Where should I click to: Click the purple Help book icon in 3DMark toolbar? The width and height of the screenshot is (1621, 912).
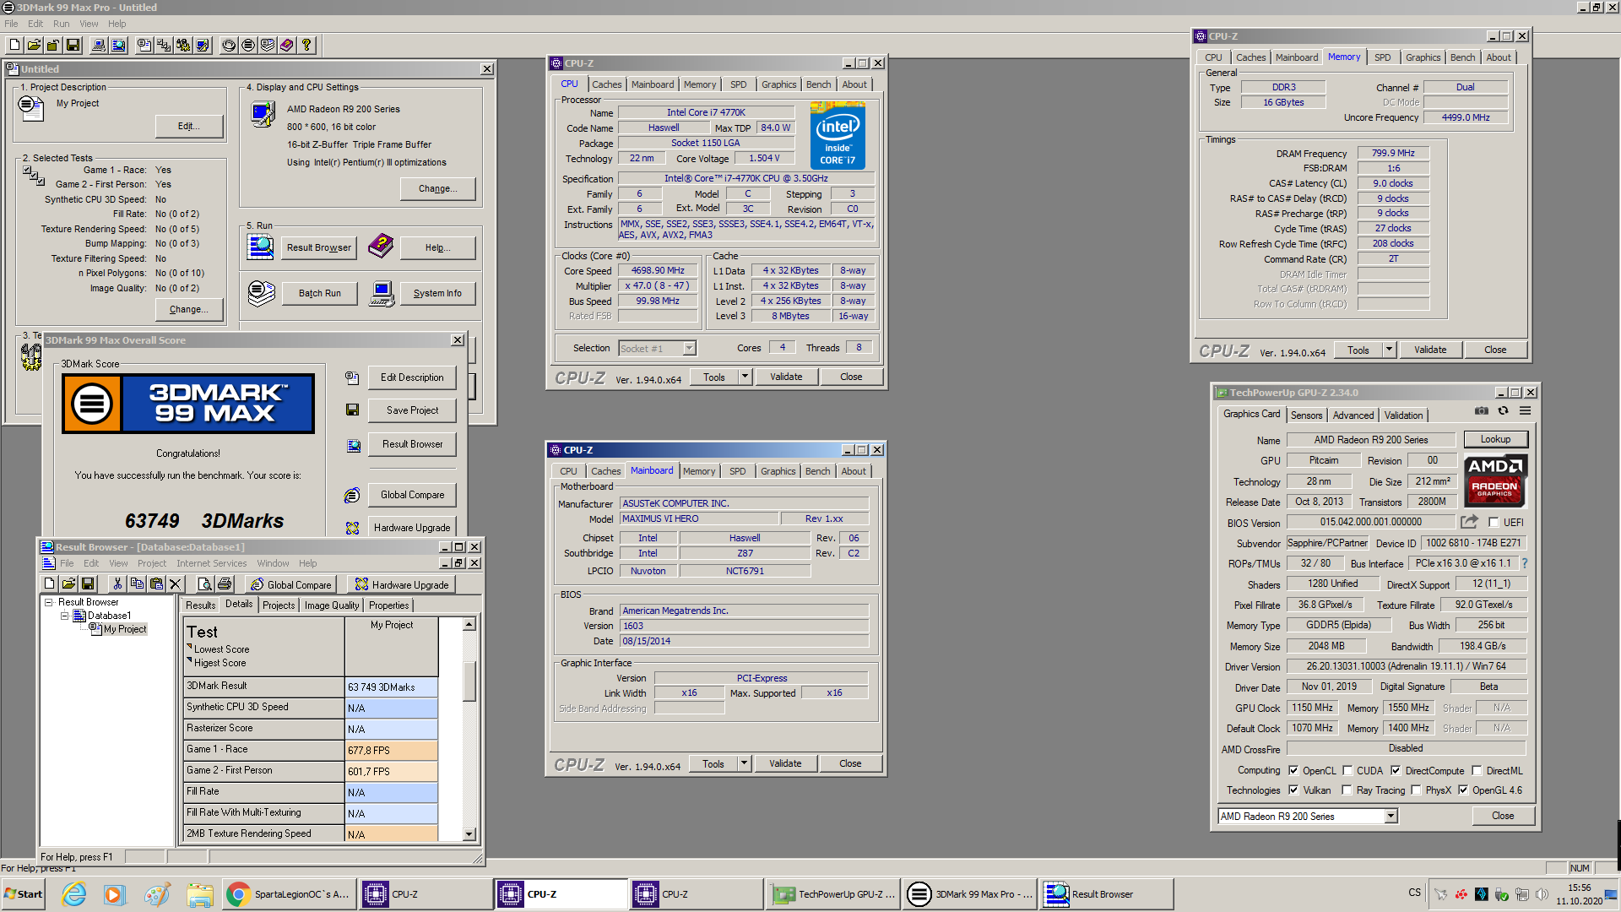point(287,46)
